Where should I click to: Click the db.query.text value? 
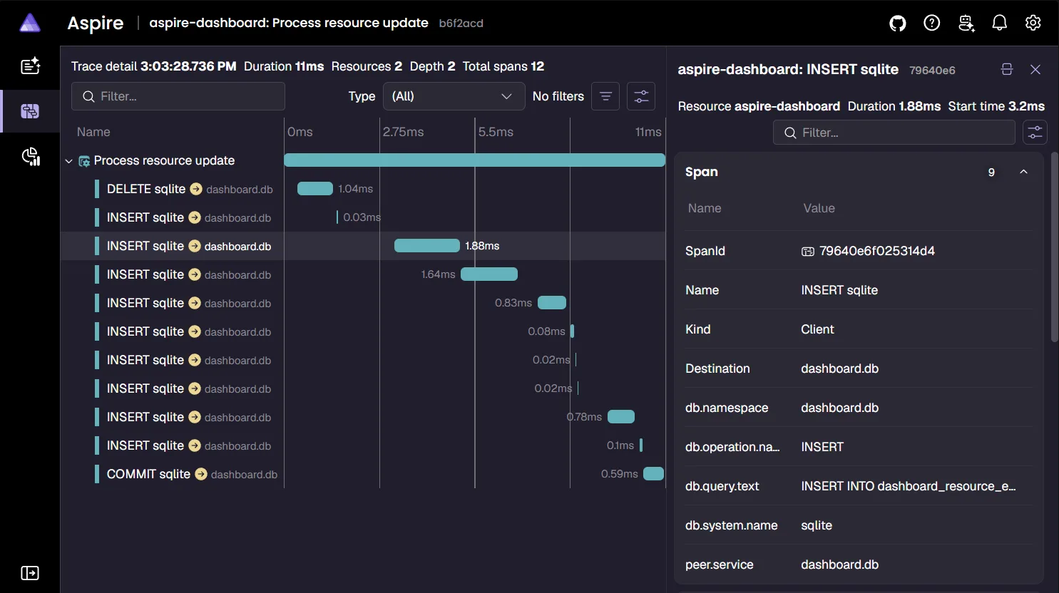(908, 486)
